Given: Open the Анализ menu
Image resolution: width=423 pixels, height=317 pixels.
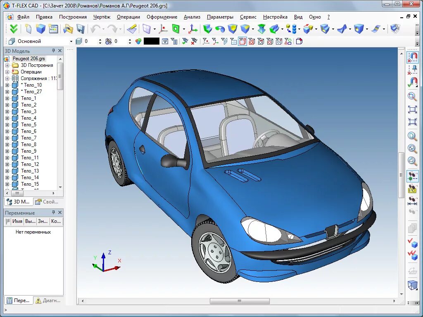Looking at the screenshot, I should 192,17.
